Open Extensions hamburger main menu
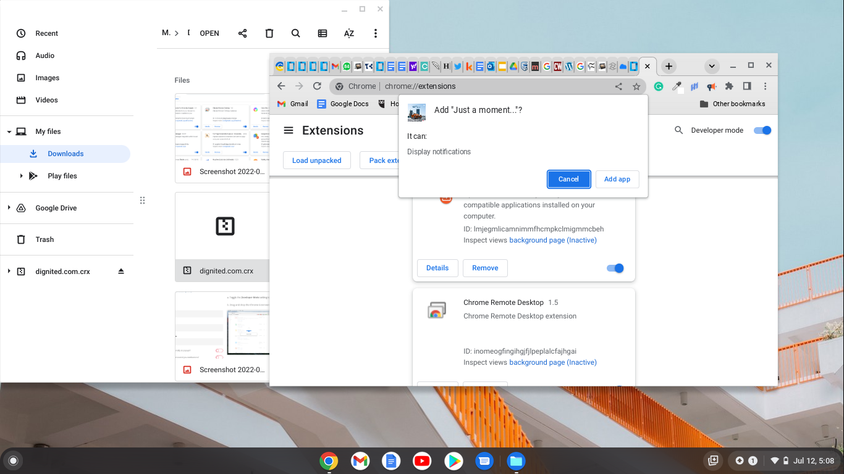 click(x=289, y=130)
